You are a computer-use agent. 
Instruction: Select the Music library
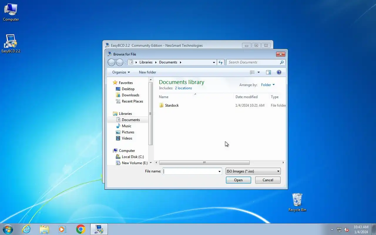click(x=126, y=126)
